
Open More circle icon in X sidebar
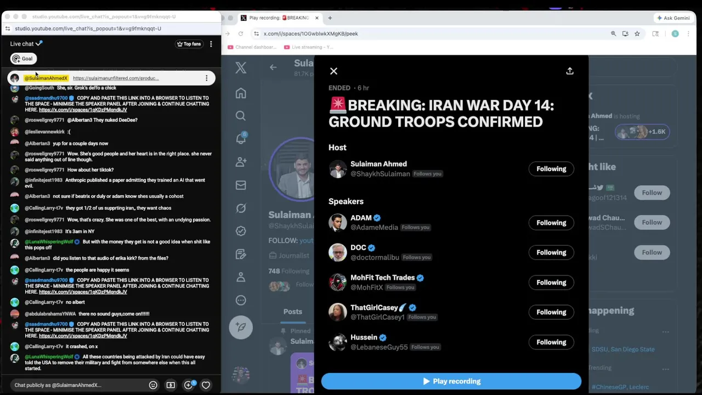(x=241, y=300)
